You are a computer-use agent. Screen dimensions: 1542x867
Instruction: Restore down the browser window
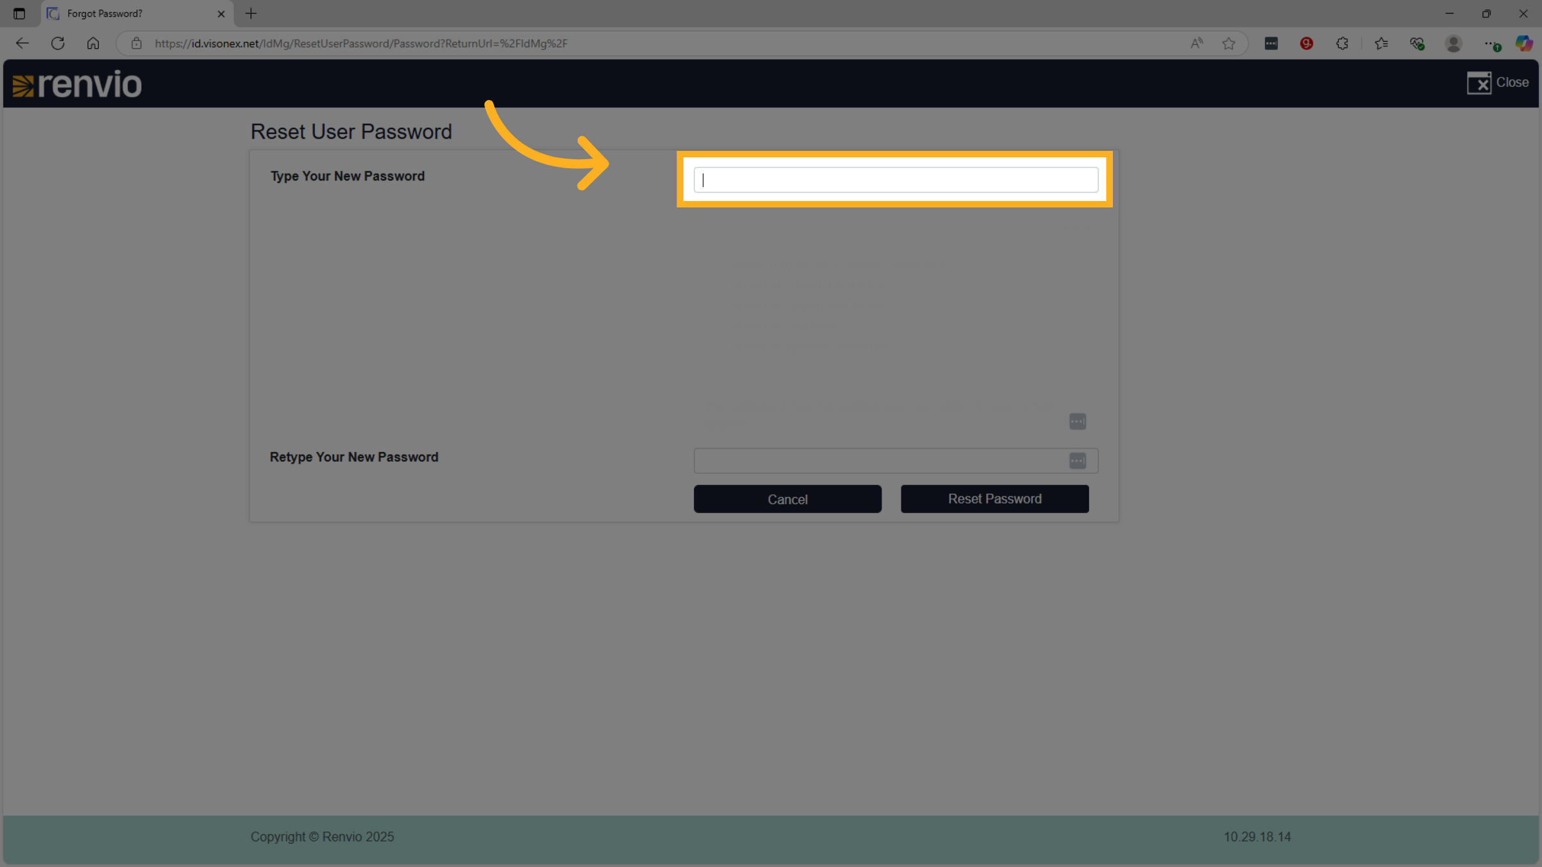coord(1486,13)
